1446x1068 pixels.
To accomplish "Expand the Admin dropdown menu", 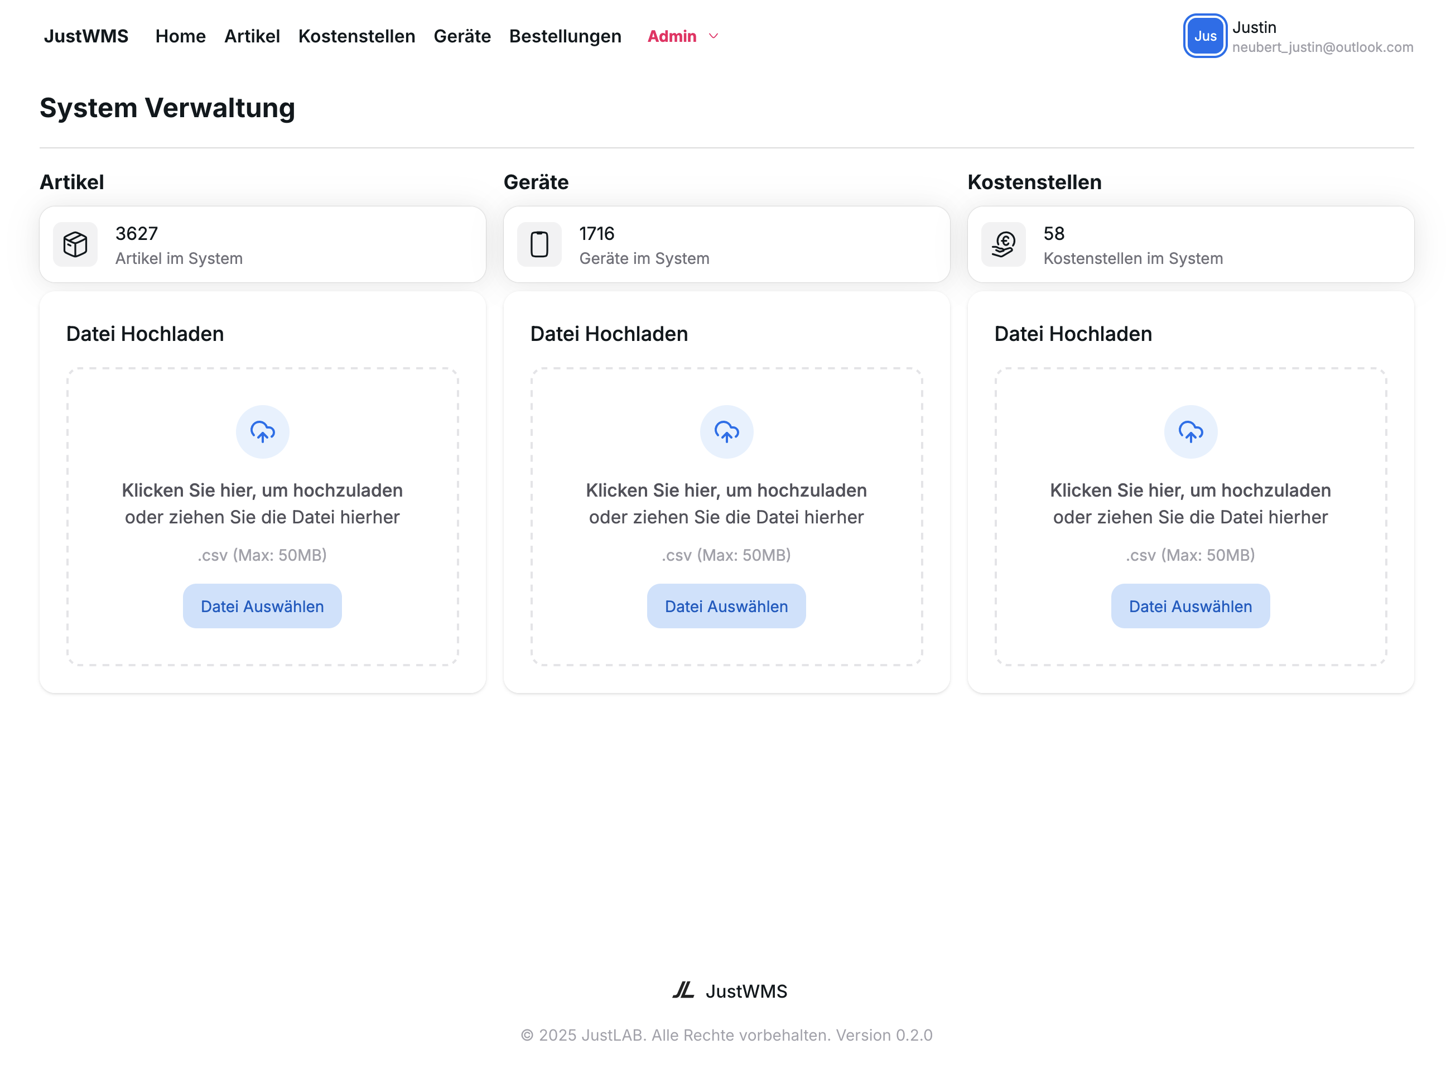I will pos(672,36).
